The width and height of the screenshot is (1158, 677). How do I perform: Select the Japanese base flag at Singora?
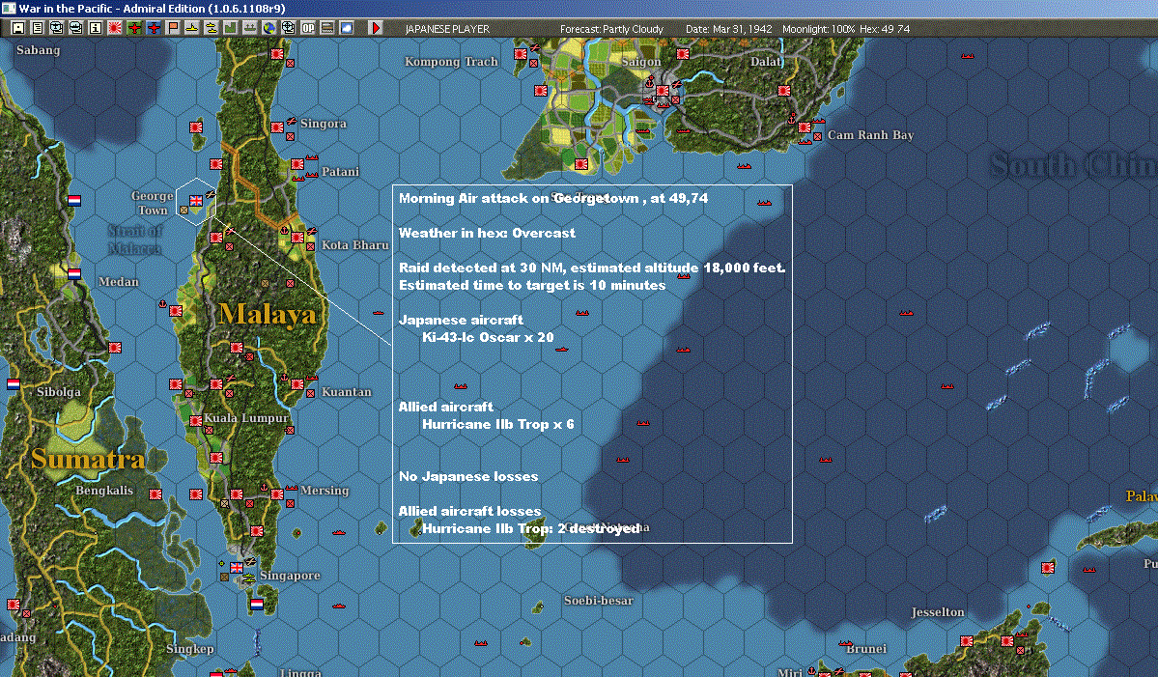[x=277, y=127]
